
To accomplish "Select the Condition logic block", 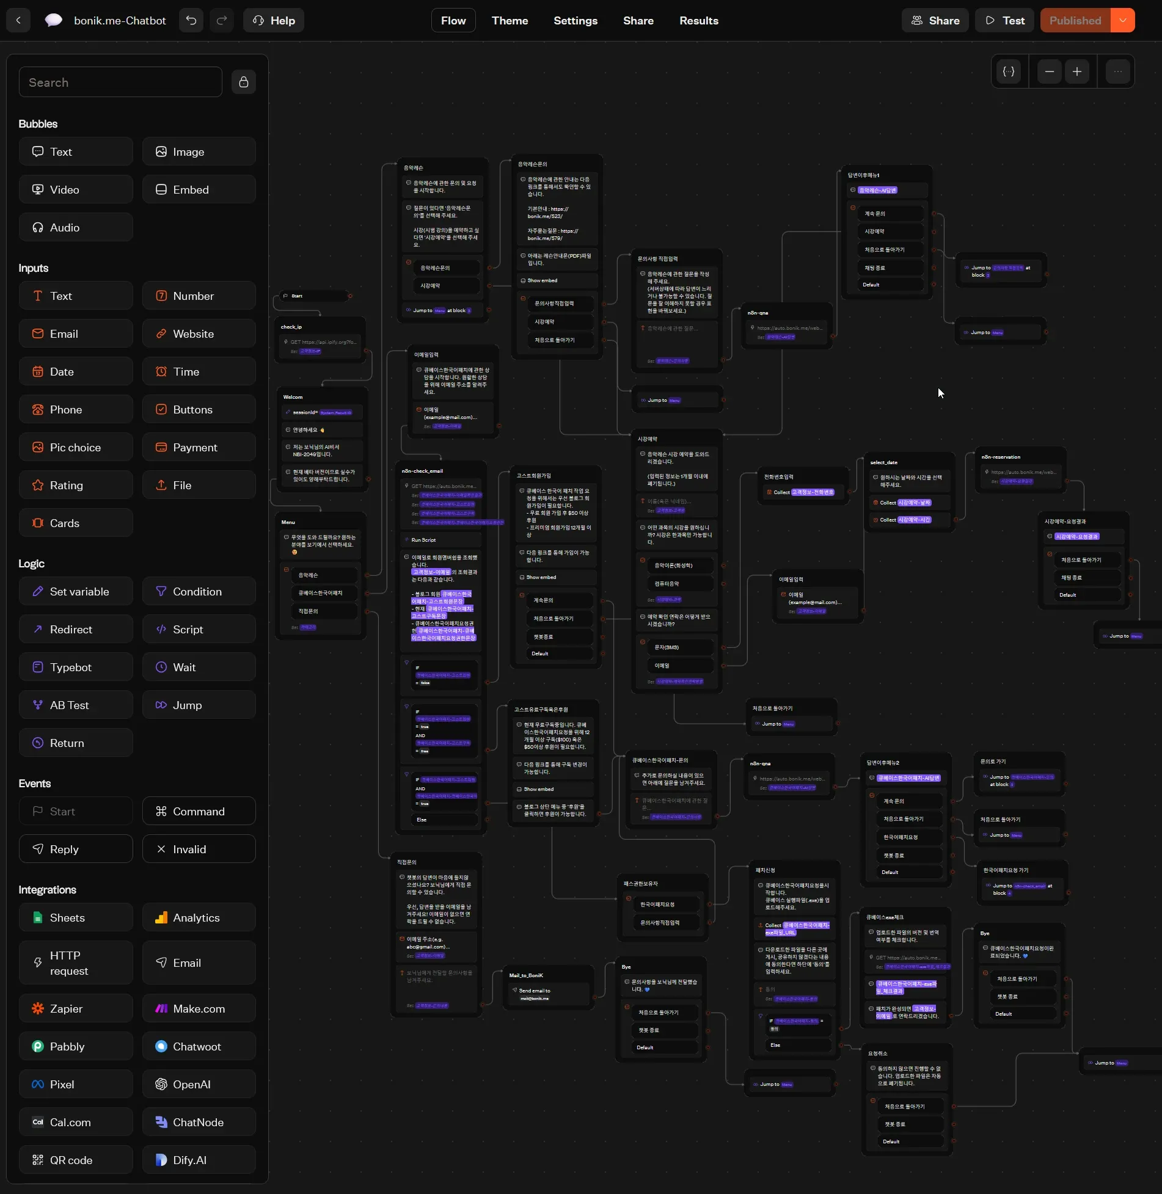I will point(199,591).
